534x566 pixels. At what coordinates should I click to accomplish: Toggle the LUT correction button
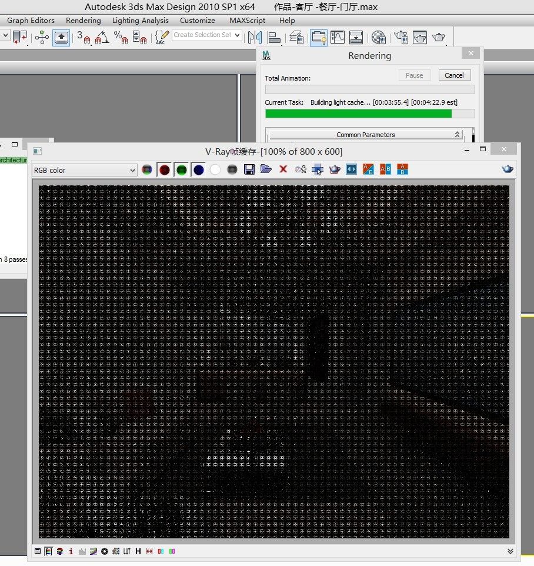127,551
